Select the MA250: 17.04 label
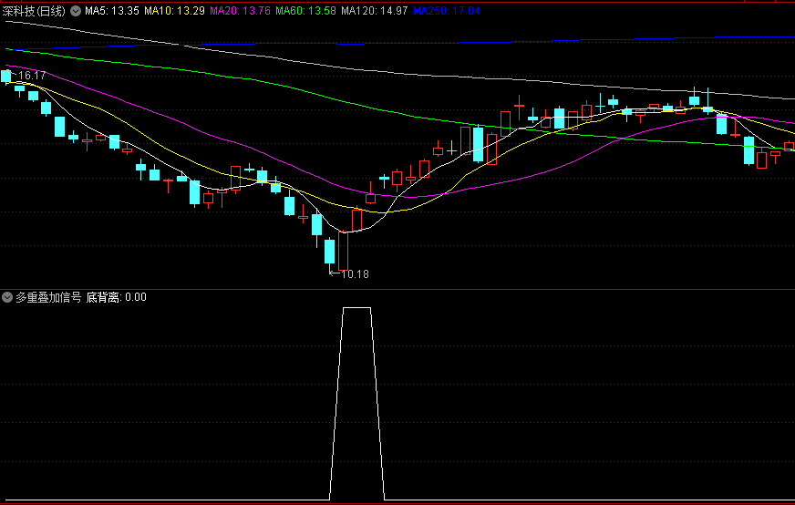 446,11
